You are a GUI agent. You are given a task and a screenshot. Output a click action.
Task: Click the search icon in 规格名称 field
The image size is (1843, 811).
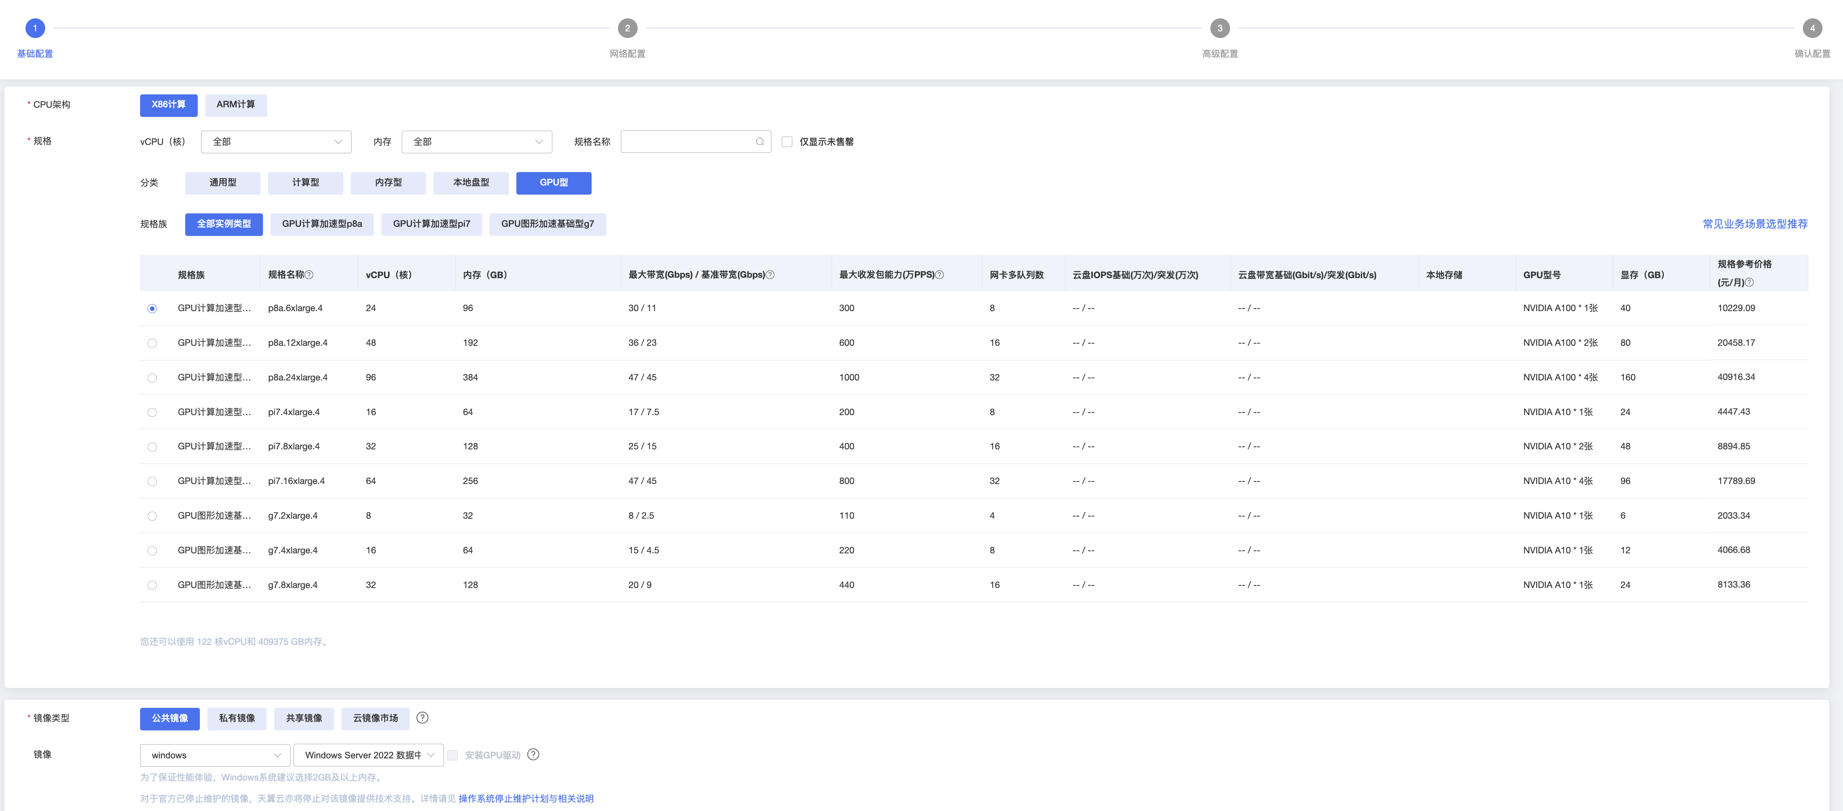759,142
